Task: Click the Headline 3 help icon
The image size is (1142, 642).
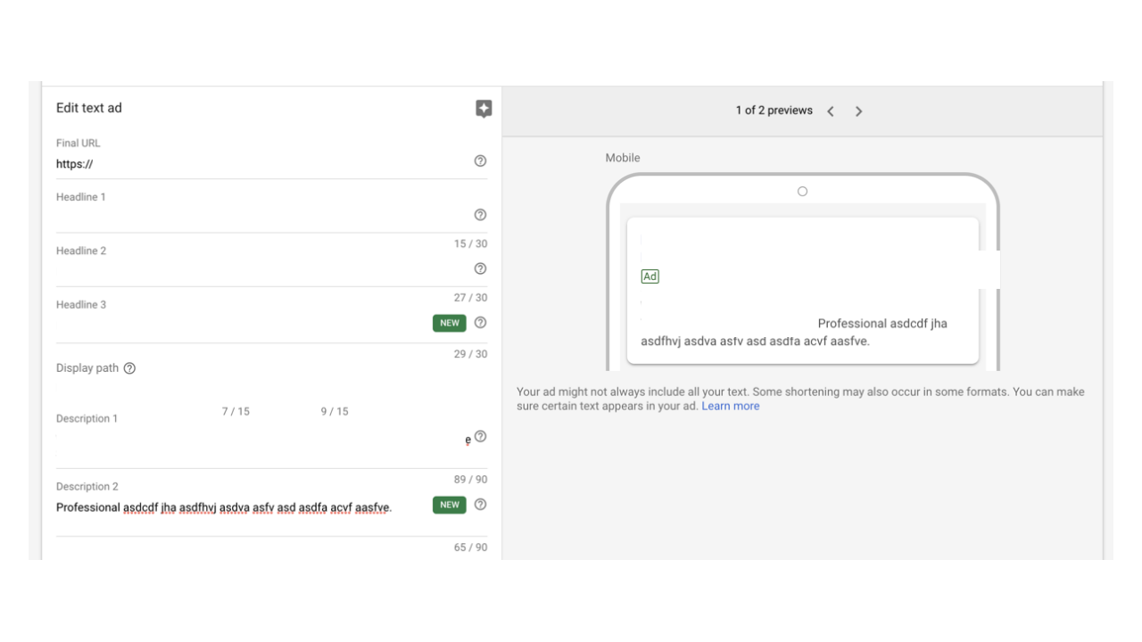Action: 480,323
